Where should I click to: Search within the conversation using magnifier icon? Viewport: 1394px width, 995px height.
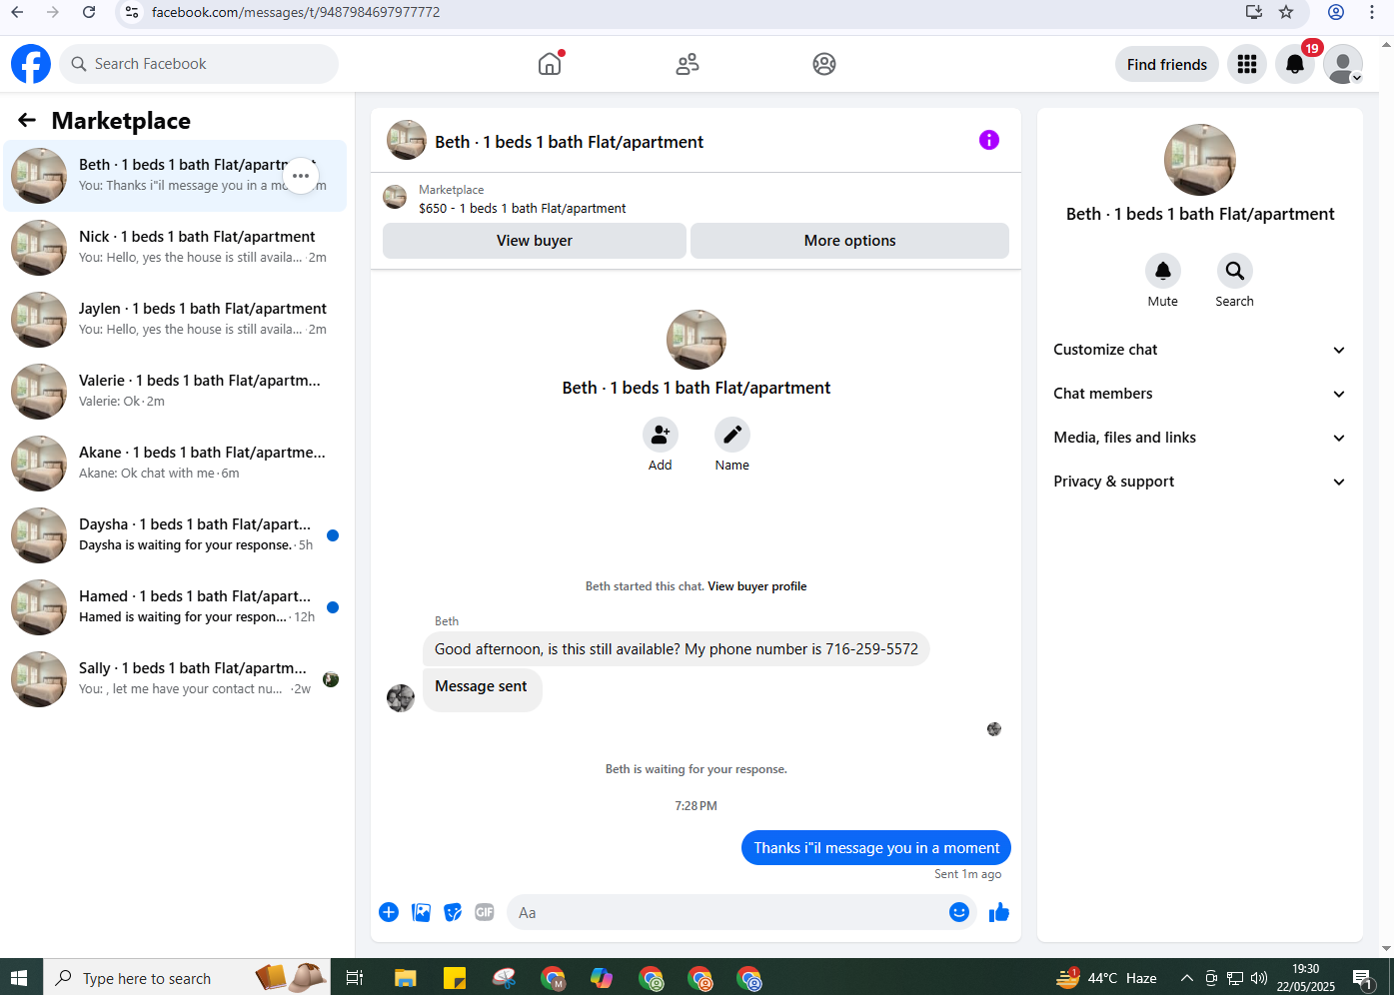(x=1235, y=271)
